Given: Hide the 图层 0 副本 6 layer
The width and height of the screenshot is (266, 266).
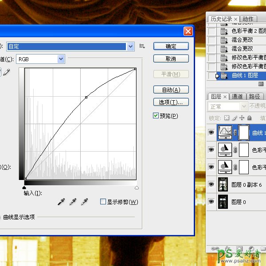Looking at the screenshot, I should click(211, 184).
